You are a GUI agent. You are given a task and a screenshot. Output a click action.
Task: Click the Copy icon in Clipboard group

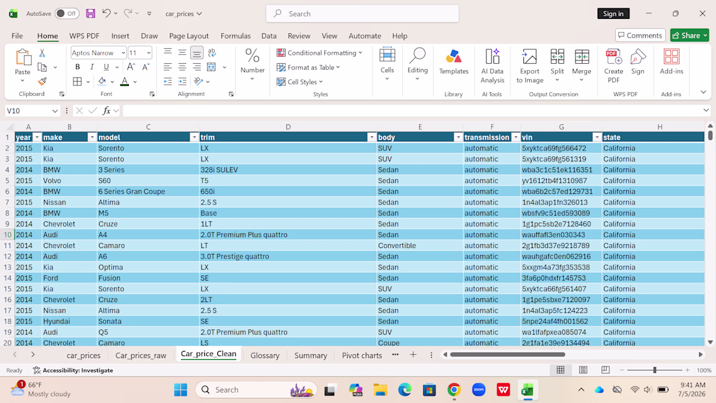point(42,68)
